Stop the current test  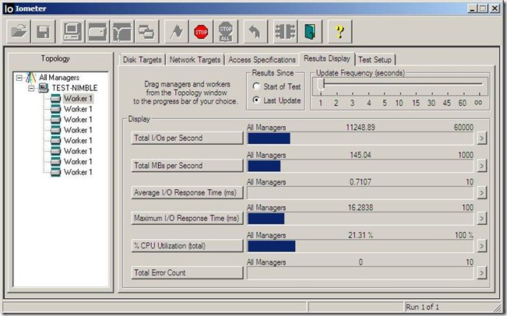(201, 32)
